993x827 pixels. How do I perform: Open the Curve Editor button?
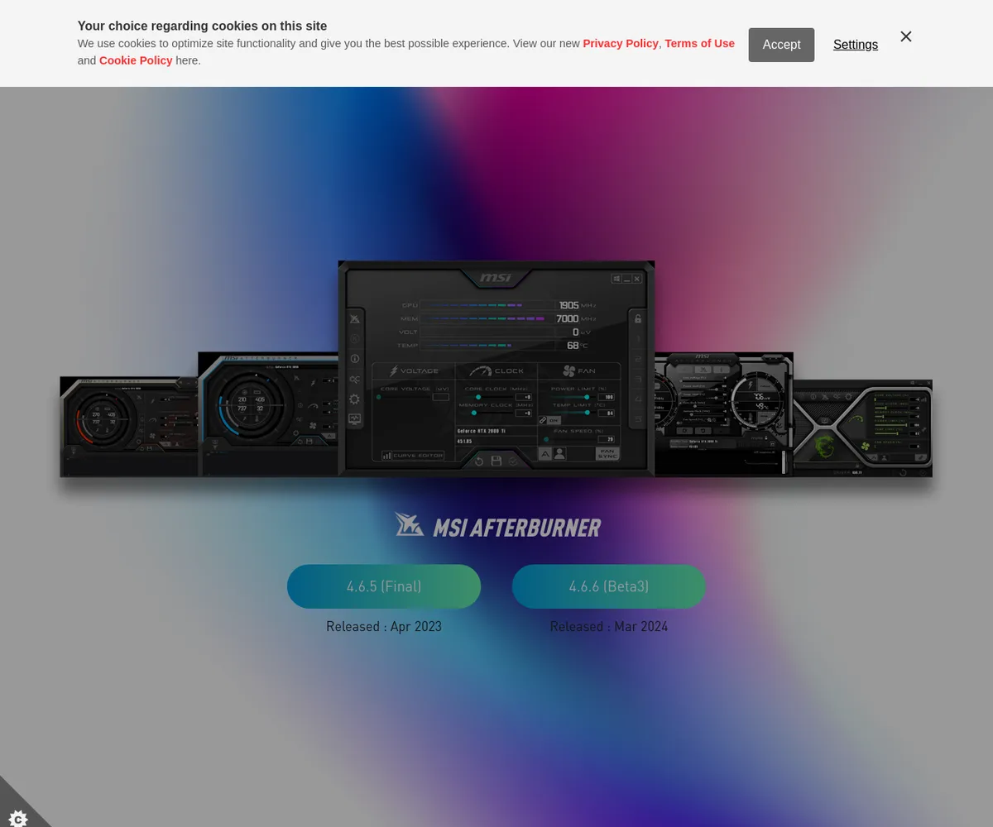coord(413,455)
